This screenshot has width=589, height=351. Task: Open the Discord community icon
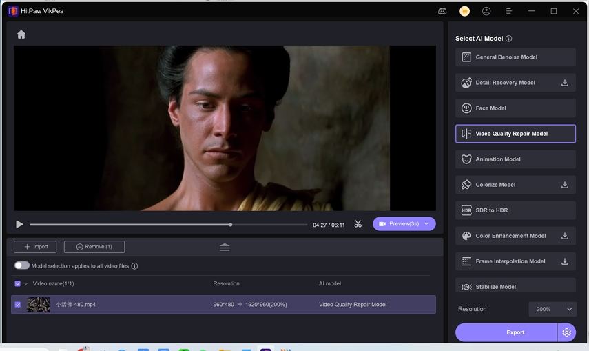point(442,11)
